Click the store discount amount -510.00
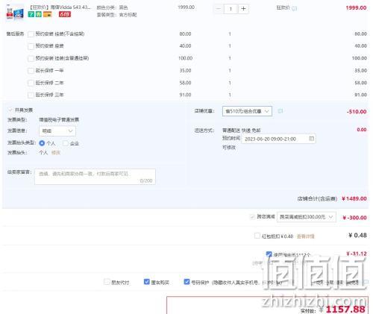The width and height of the screenshot is (373, 314). point(357,112)
